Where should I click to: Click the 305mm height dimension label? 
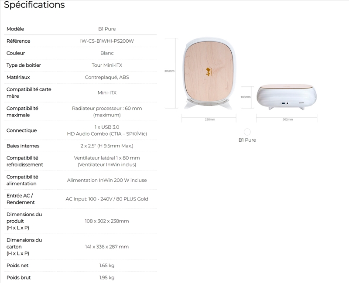[169, 71]
